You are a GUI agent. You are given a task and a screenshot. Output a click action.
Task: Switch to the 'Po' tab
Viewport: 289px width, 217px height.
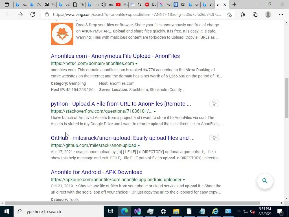click(x=165, y=5)
